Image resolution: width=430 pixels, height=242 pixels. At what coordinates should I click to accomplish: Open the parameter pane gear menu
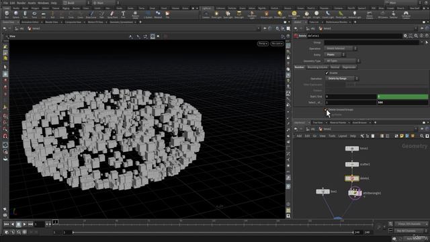coord(405,36)
